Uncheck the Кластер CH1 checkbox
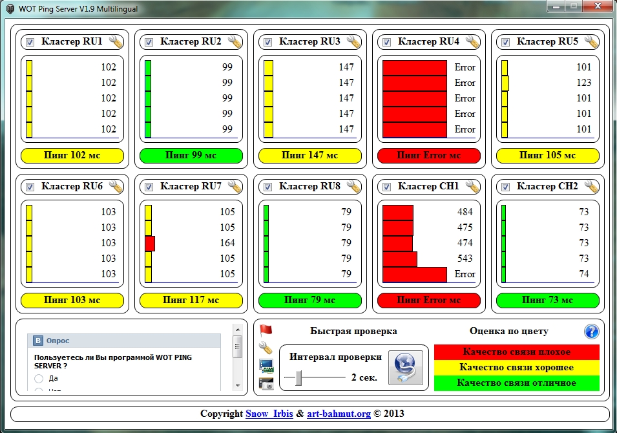The width and height of the screenshot is (617, 433). pos(386,187)
